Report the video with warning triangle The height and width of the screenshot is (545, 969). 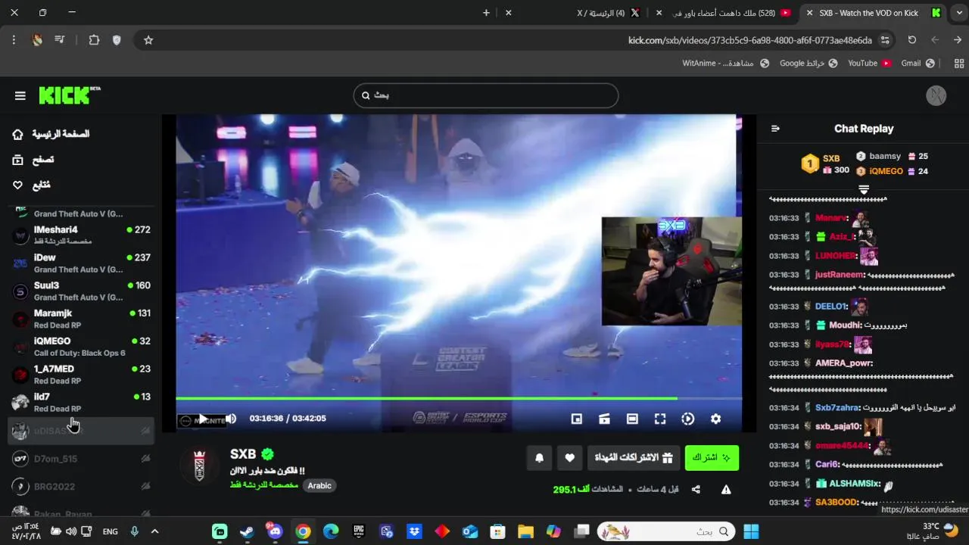tap(726, 490)
